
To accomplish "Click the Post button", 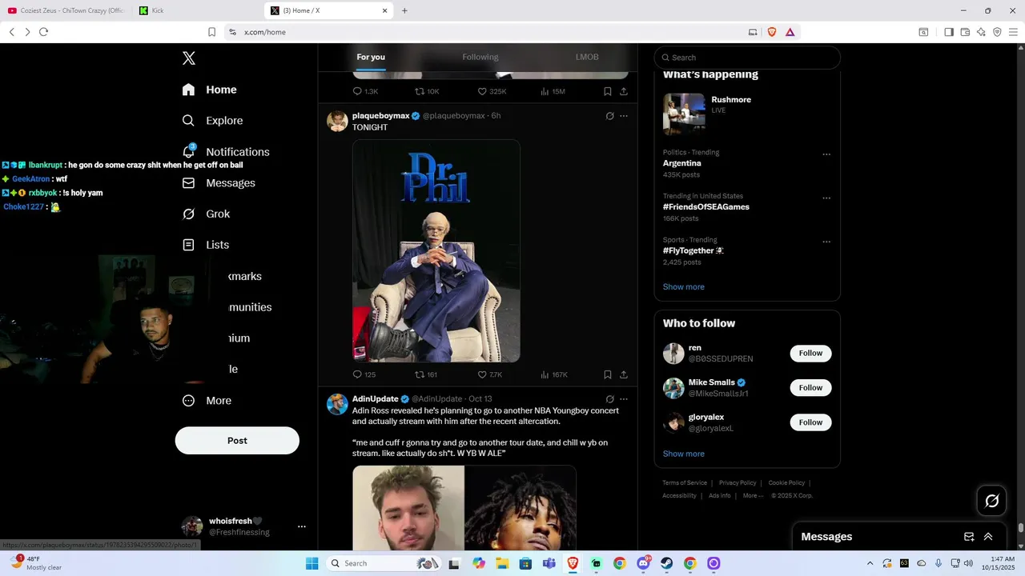I will point(237,441).
